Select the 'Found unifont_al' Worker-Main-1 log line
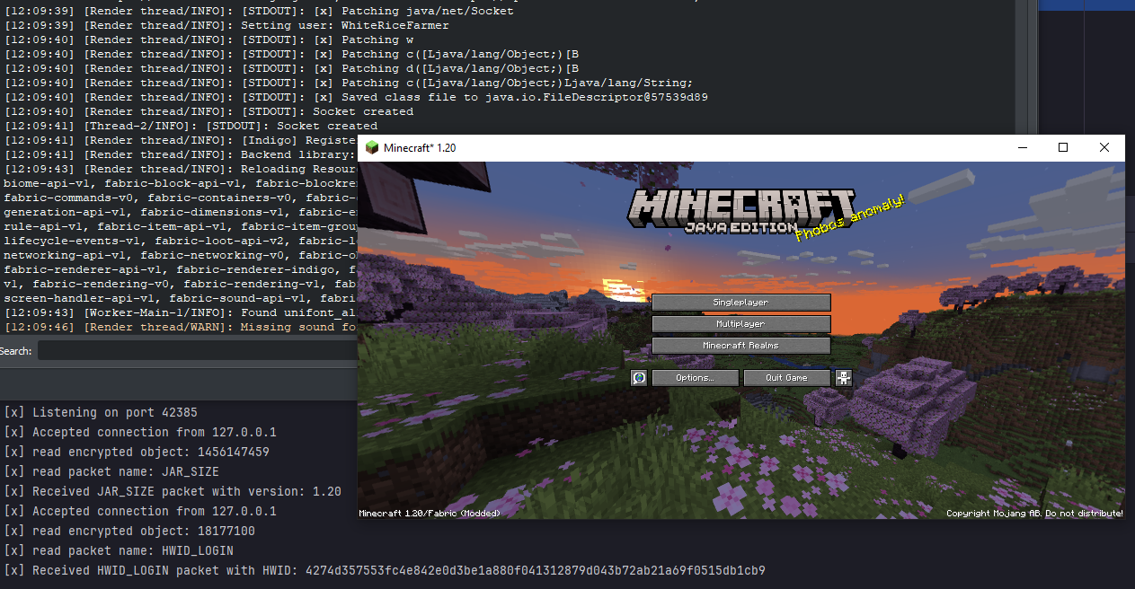Image resolution: width=1135 pixels, height=589 pixels. (x=181, y=312)
